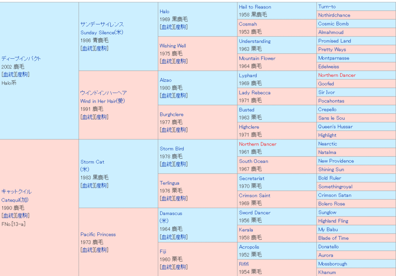Open 血統 link under Wishing Well
396x276 pixels.
pos(167,61)
